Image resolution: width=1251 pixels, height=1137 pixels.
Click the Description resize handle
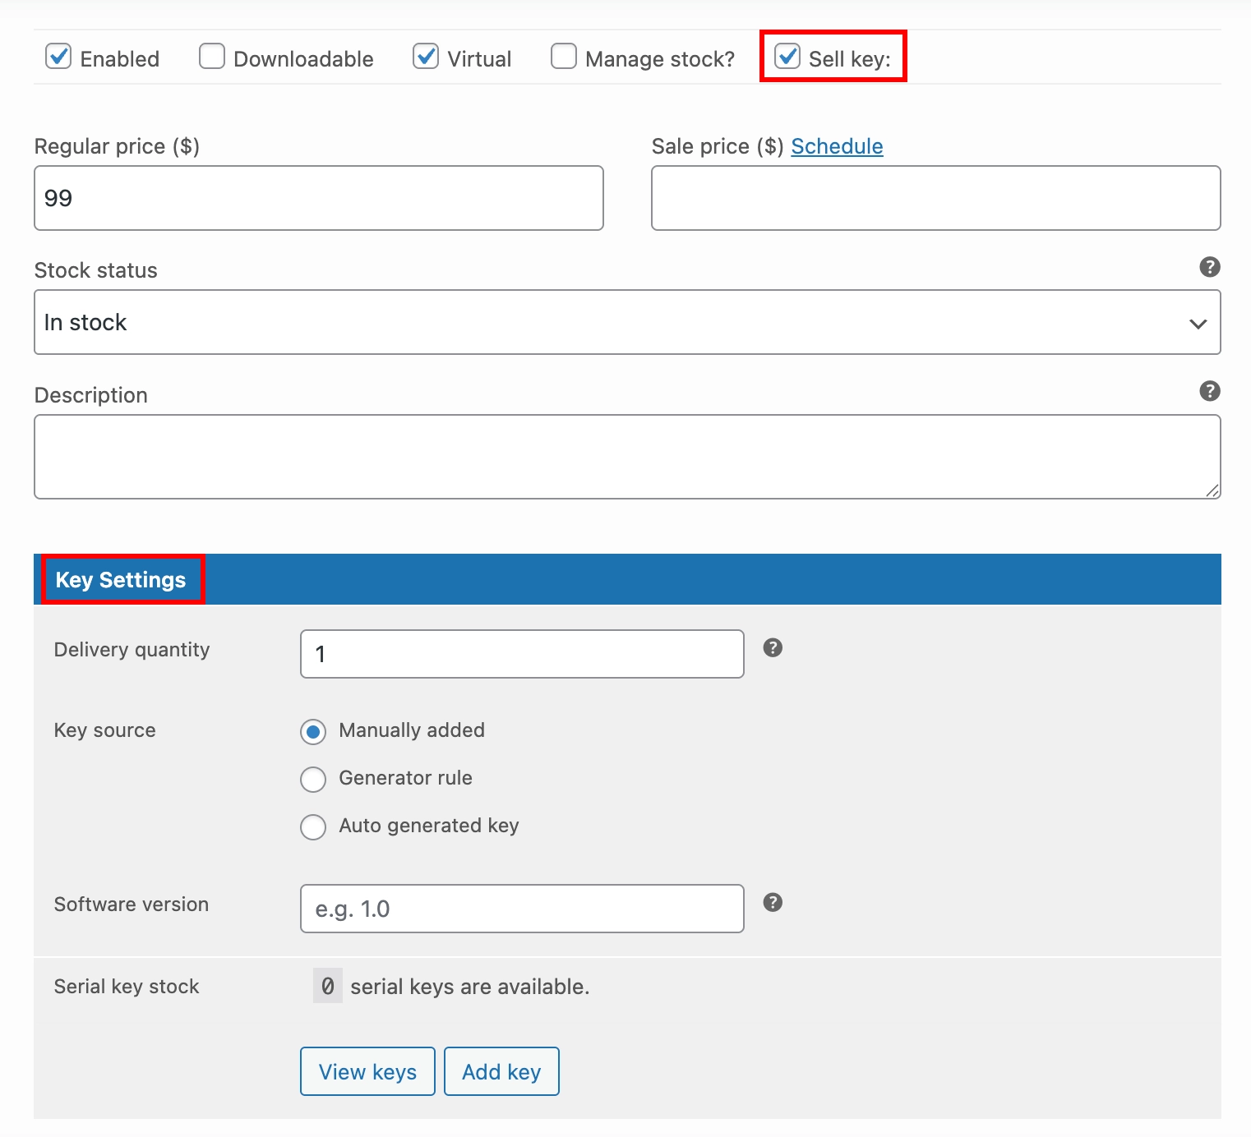coord(1212,490)
